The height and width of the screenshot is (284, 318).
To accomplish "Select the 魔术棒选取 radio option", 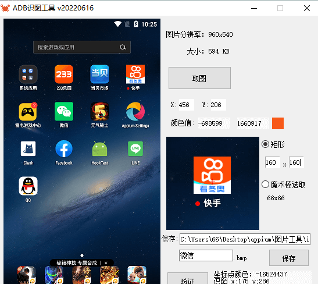I will coord(265,184).
